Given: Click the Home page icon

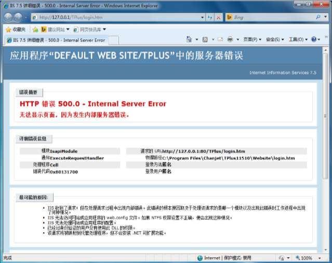Looking at the screenshot, I should pos(189,39).
